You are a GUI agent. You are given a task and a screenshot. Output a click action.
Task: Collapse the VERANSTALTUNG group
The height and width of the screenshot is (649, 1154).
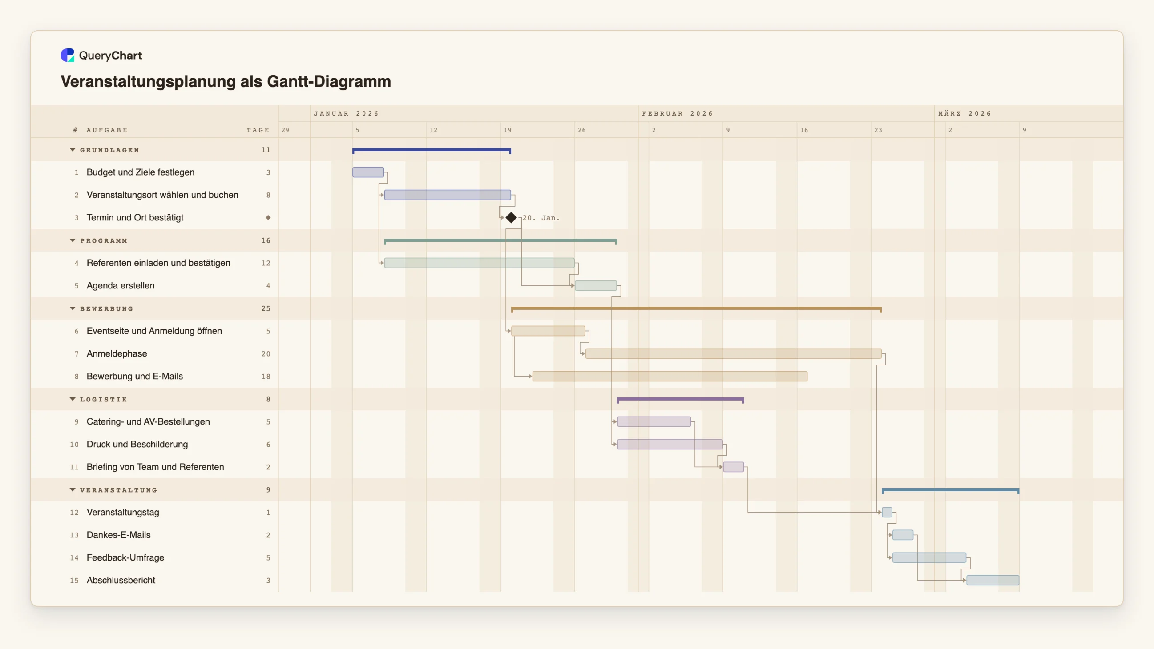tap(73, 490)
